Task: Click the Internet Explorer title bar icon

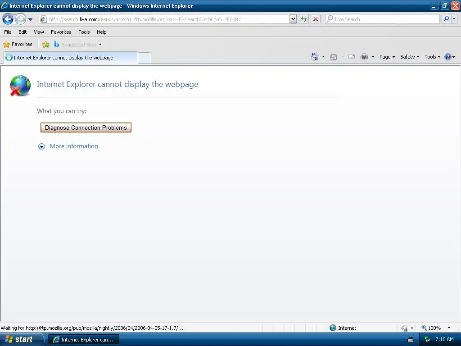Action: [5, 5]
